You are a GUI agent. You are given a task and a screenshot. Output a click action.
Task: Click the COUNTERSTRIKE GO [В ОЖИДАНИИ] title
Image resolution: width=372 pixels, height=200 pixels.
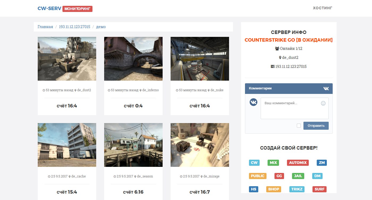[289, 40]
